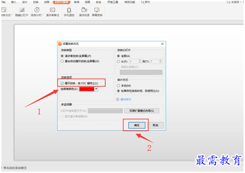The width and height of the screenshot is (245, 173).
Task: Switch to the 动画 ribbon tab
Action: 46,2
